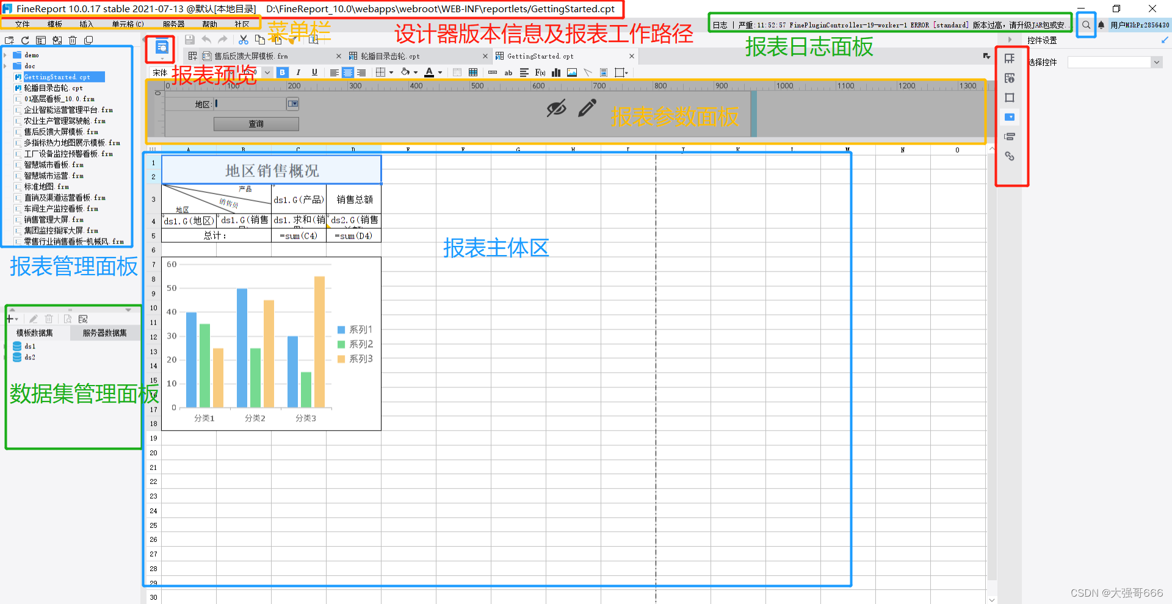
Task: Edit parameter panel with pencil icon
Action: 587,109
